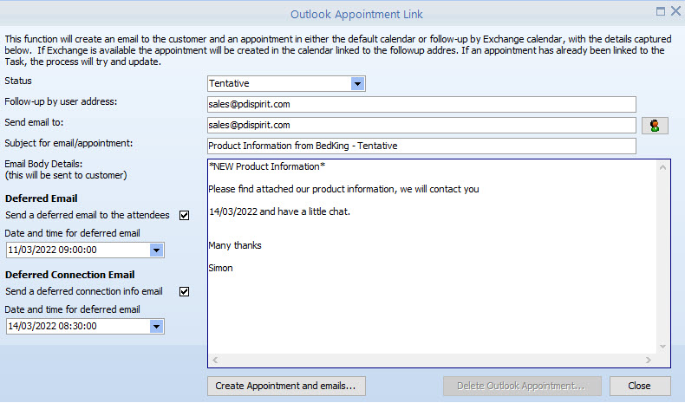Screen dimensions: 685x403
Task: Click the horizontal scrollbar left arrow
Action: click(x=215, y=361)
